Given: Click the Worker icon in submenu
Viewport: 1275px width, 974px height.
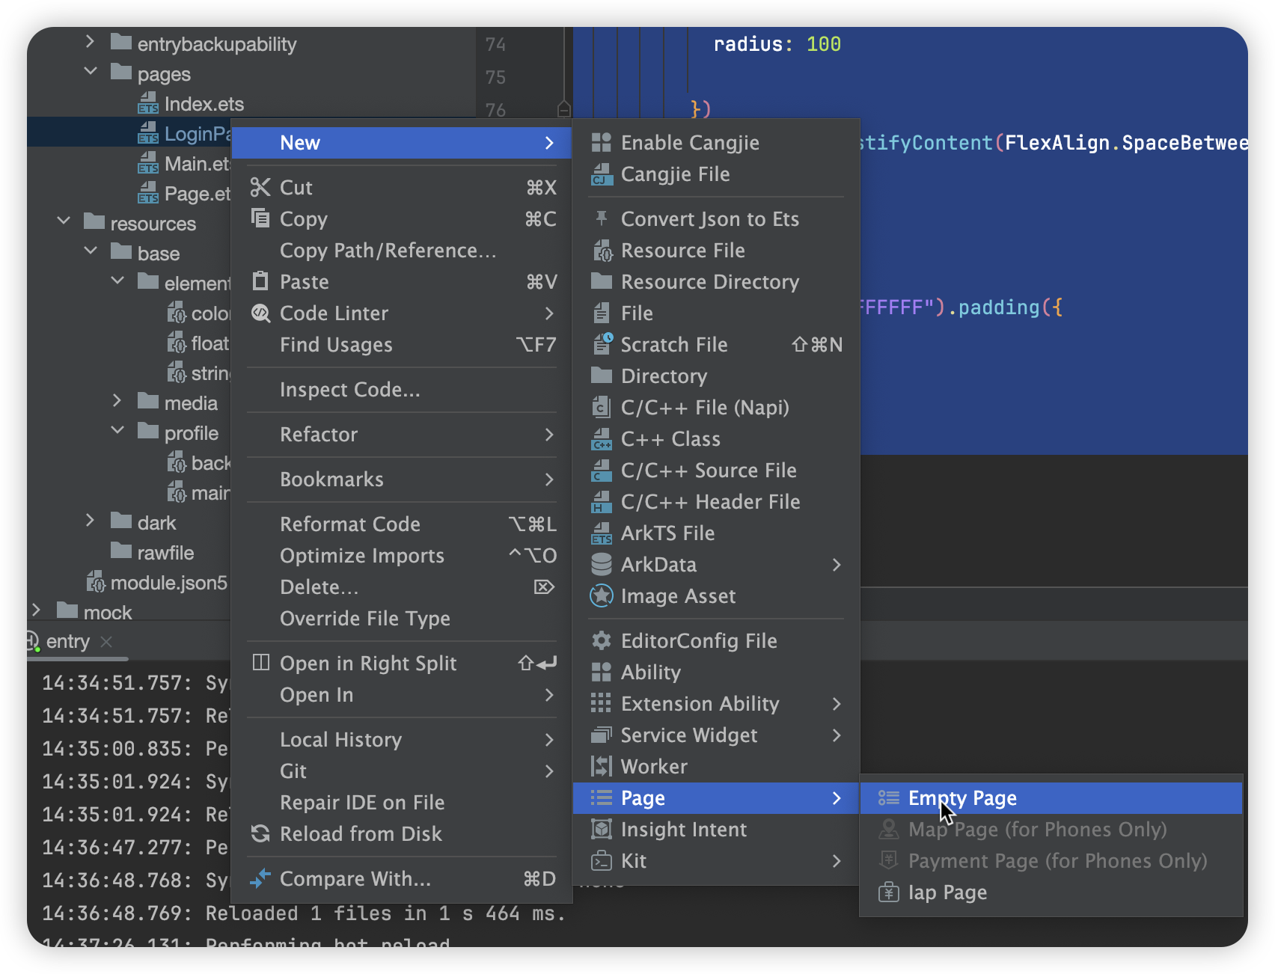Looking at the screenshot, I should 602,767.
